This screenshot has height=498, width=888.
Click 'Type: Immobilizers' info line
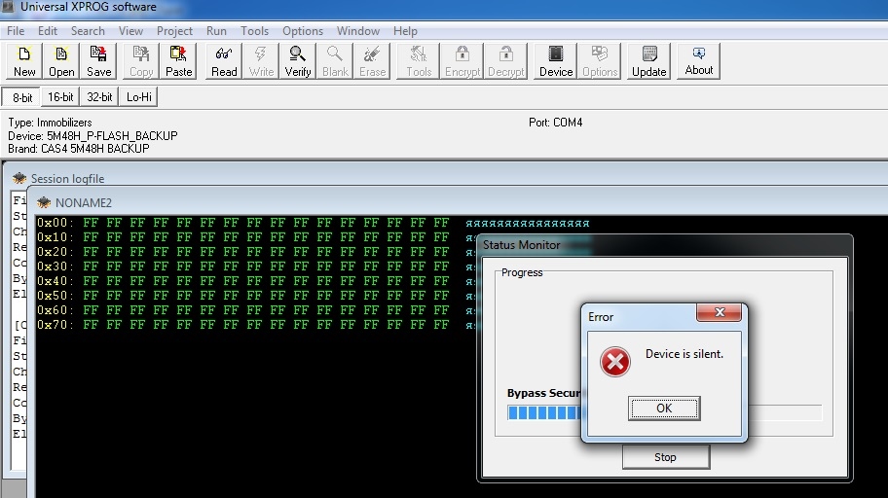50,123
